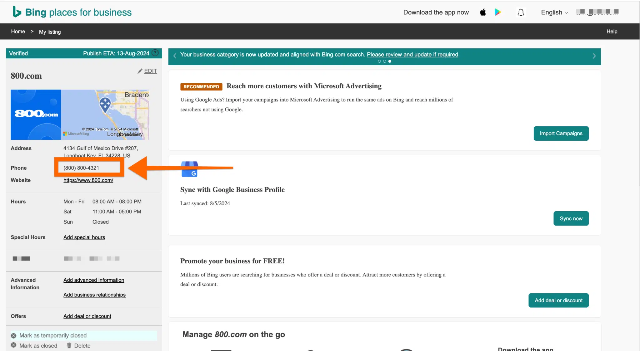This screenshot has height=351, width=640.
Task: Select first banner carousel dot
Action: [379, 61]
